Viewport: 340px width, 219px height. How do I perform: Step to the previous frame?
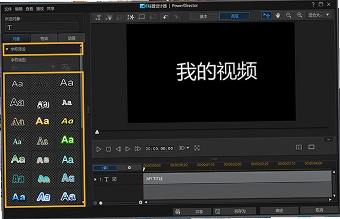click(118, 149)
